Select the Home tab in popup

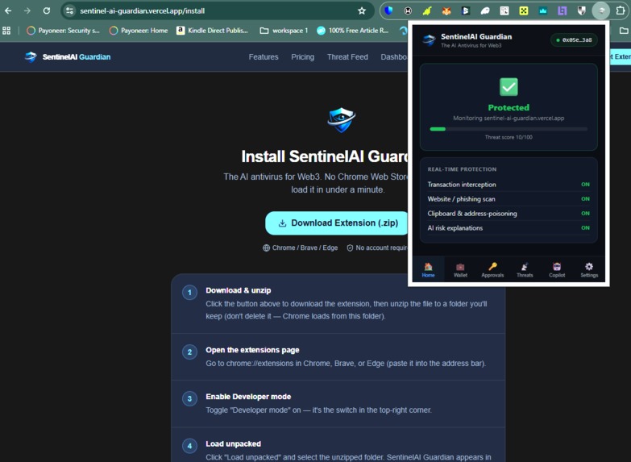click(x=428, y=269)
